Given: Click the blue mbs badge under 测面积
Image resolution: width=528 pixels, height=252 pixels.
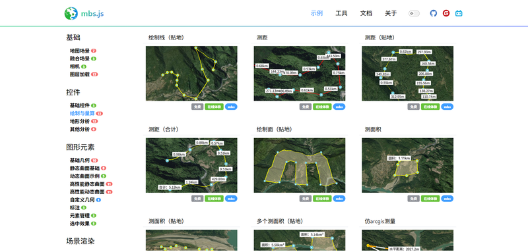Looking at the screenshot, I should [447, 199].
